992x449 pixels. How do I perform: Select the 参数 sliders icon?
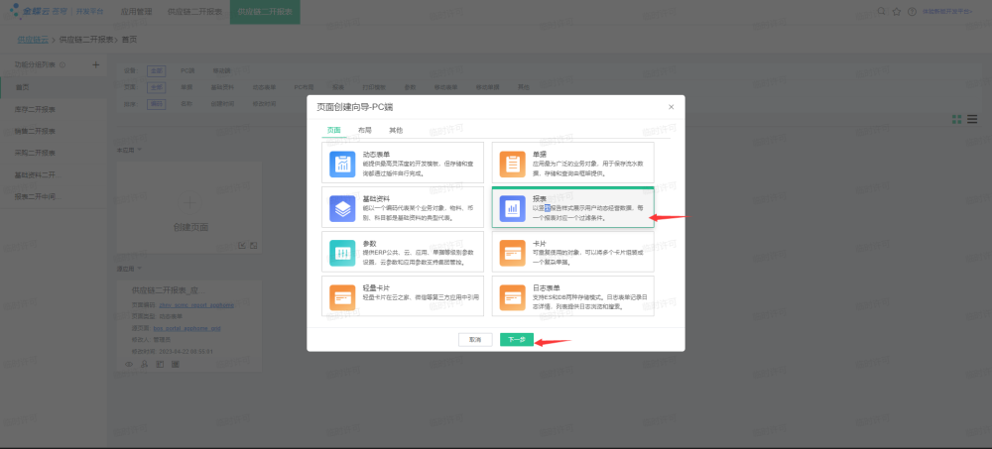pos(343,253)
